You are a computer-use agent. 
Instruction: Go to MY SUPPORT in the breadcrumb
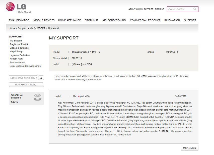coord(37,28)
